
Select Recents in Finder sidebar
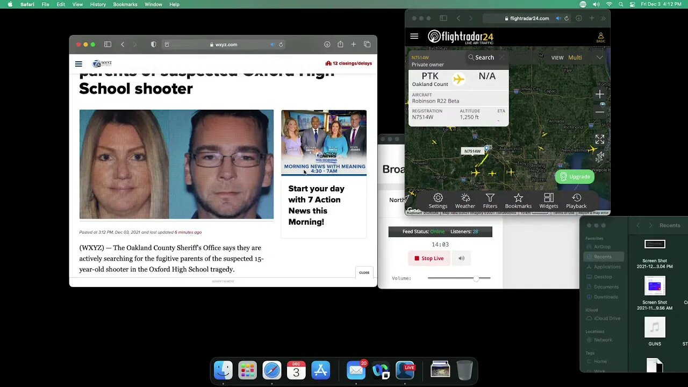[x=603, y=257]
